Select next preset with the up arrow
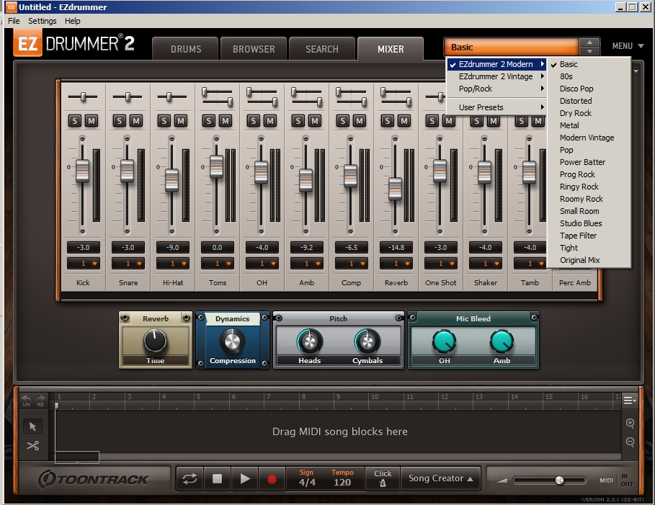 (589, 43)
